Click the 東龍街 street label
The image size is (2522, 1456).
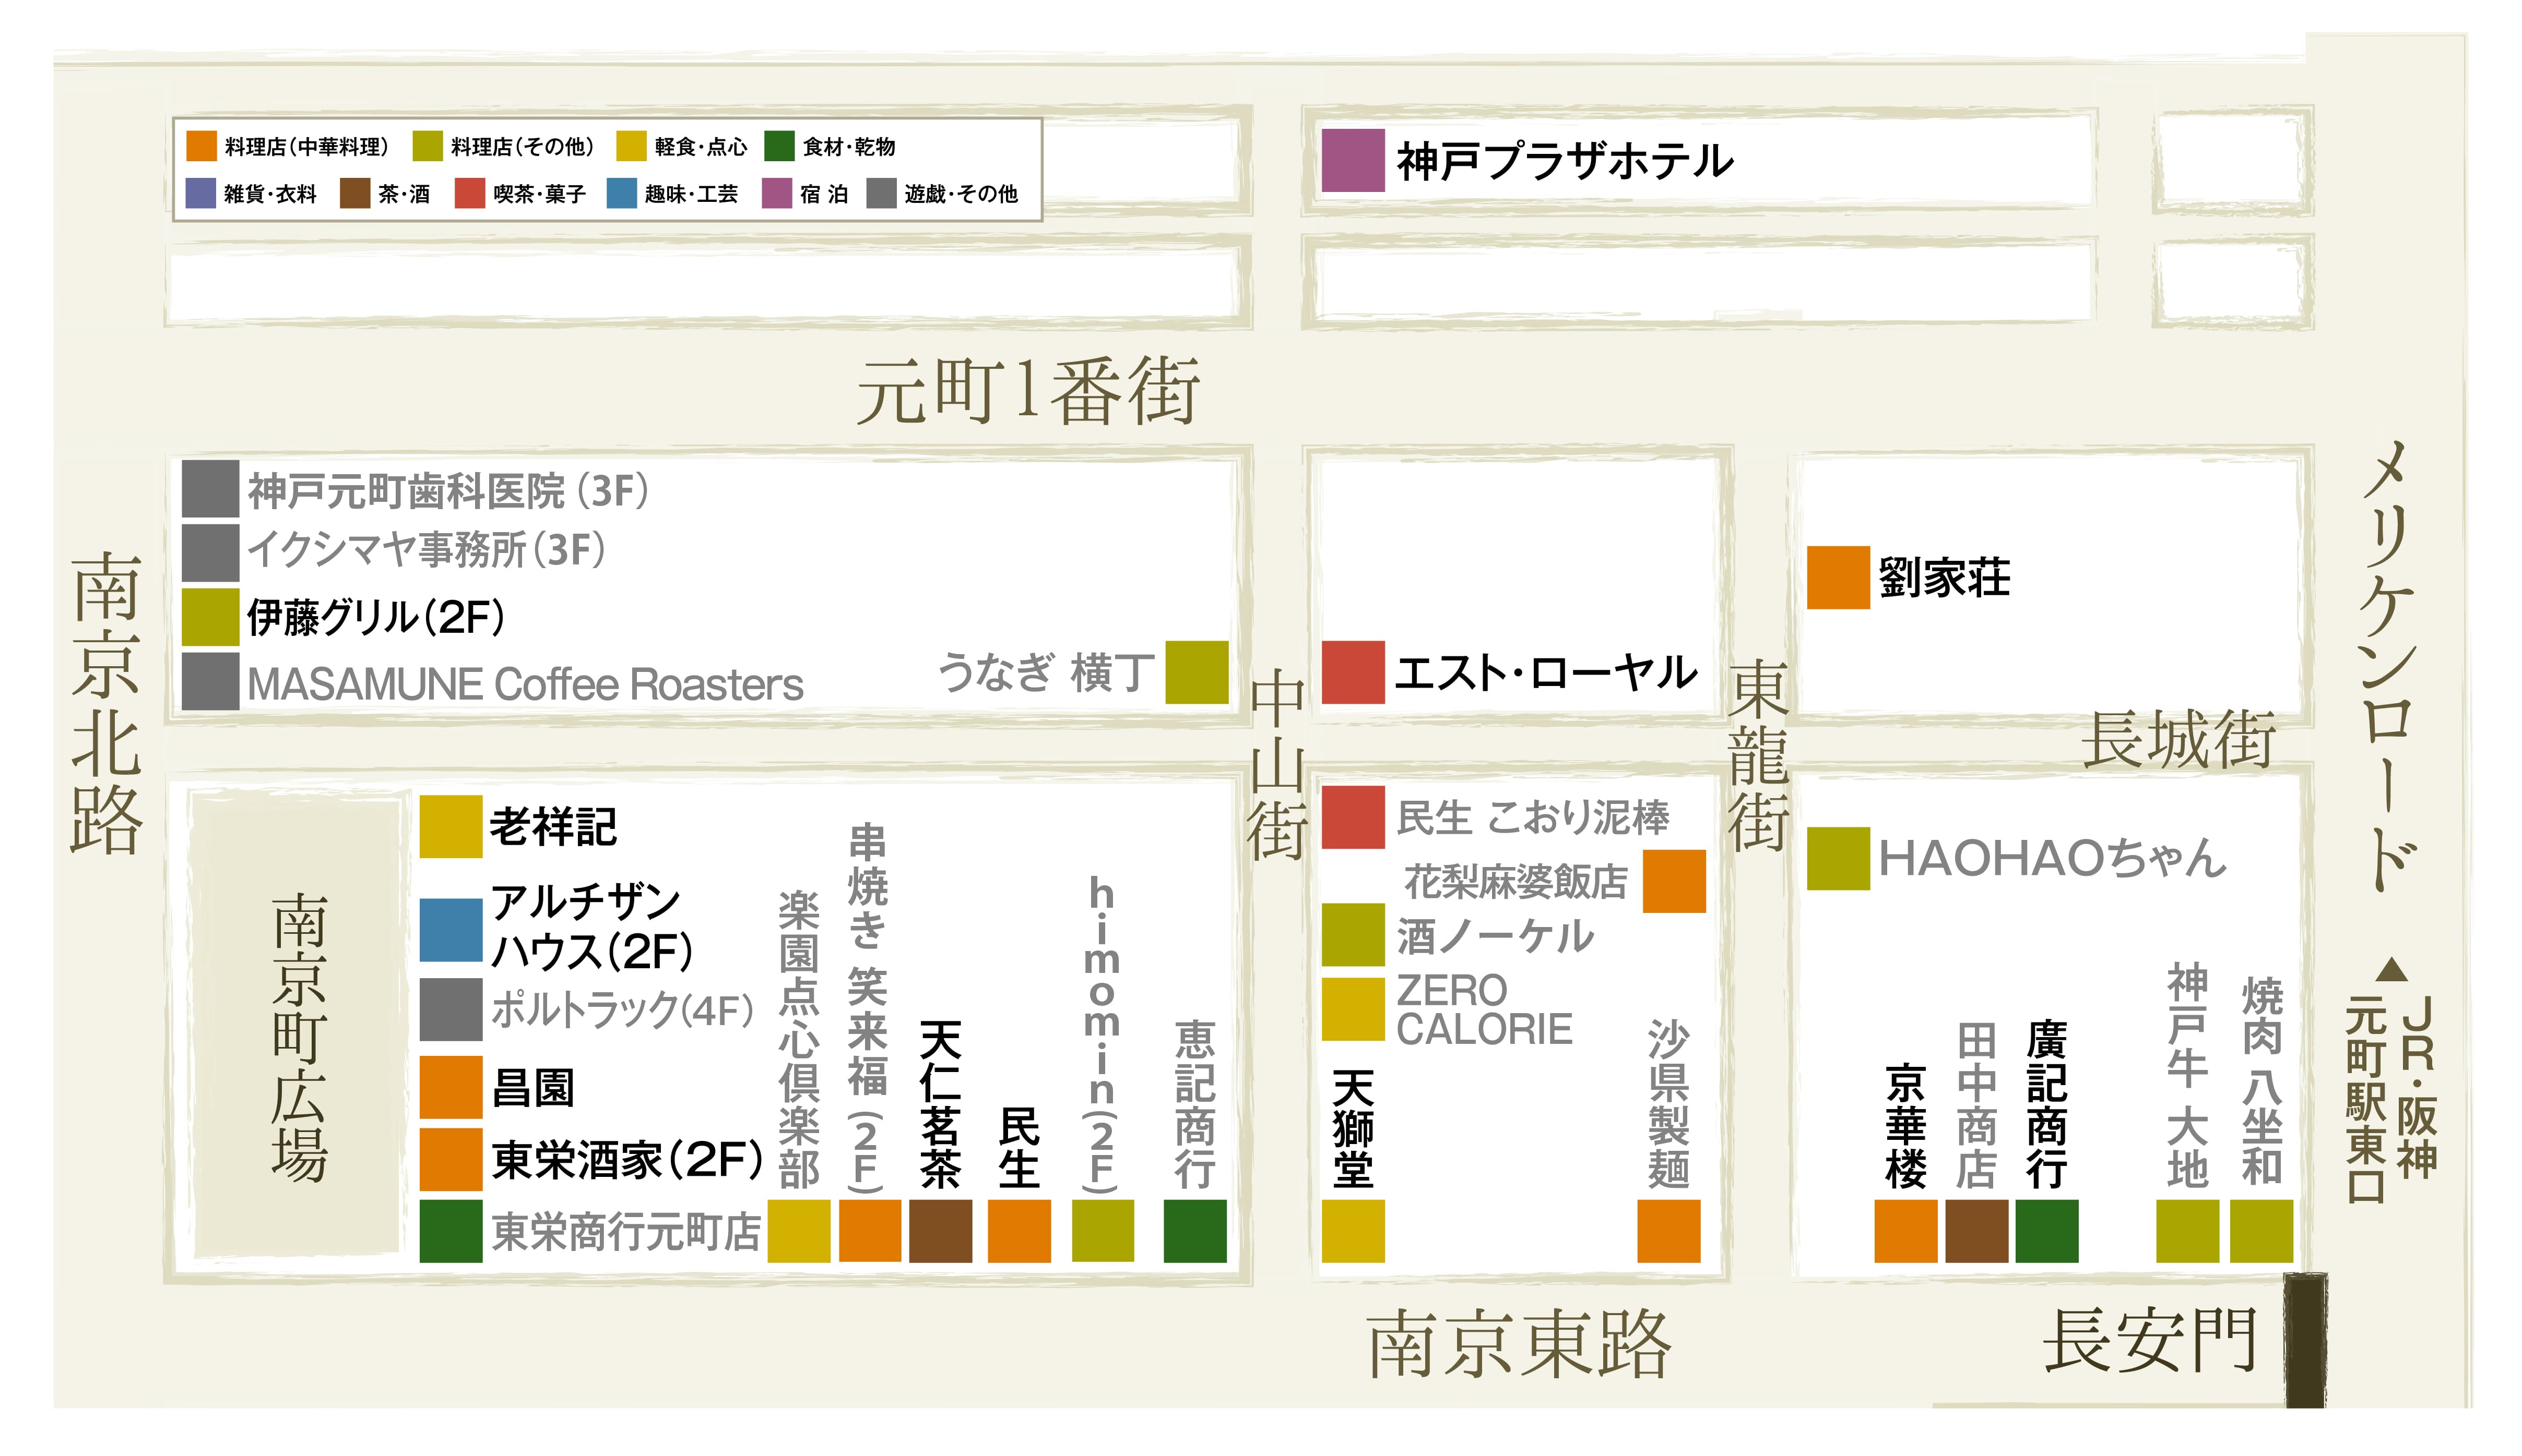[1759, 755]
